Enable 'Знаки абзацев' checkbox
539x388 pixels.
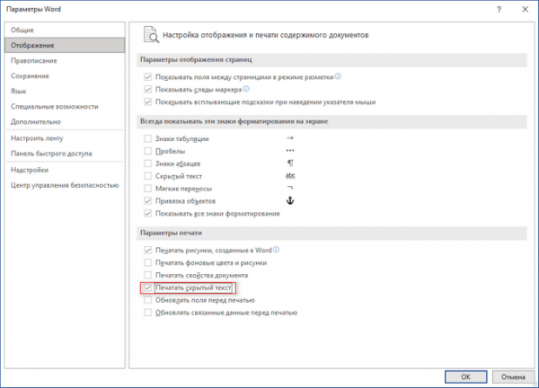148,163
